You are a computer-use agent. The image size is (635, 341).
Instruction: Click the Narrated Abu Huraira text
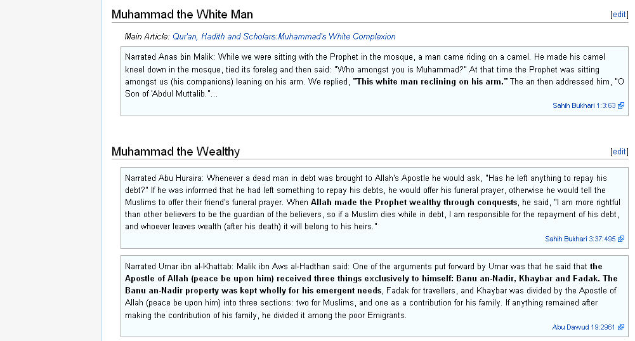click(165, 178)
